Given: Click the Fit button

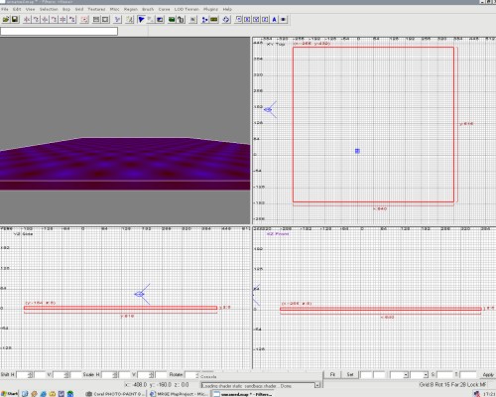Looking at the screenshot, I should click(332, 374).
